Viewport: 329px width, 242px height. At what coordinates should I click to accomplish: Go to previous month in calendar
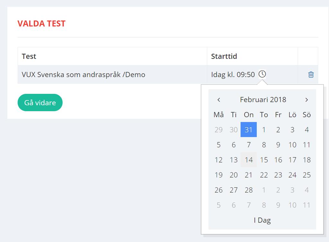point(219,100)
